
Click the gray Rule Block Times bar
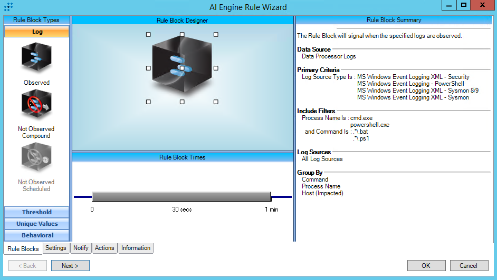[181, 197]
